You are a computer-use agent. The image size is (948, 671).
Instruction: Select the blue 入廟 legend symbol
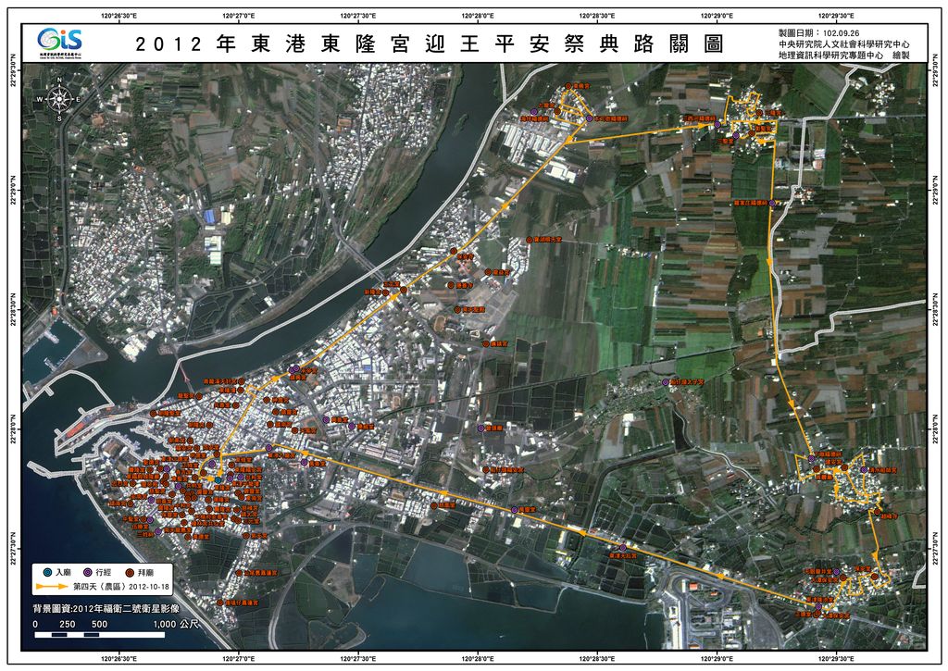[x=45, y=572]
